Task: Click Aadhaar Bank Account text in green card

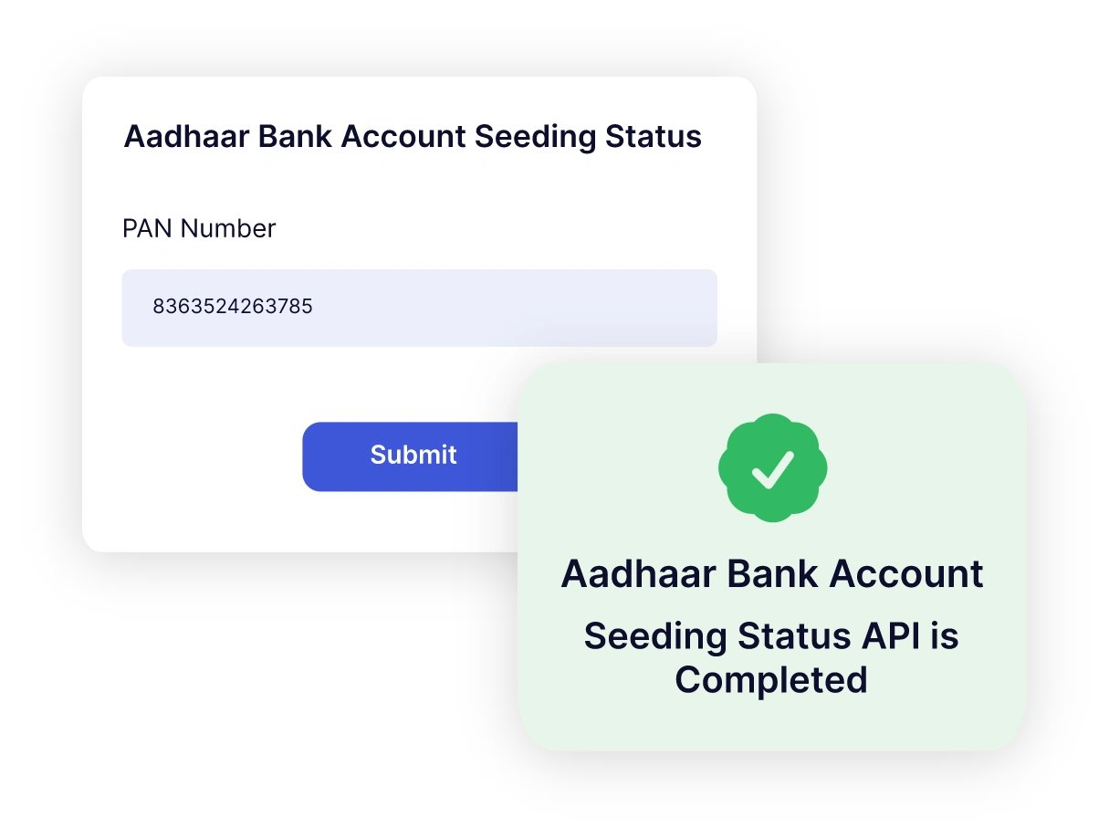Action: (x=771, y=573)
